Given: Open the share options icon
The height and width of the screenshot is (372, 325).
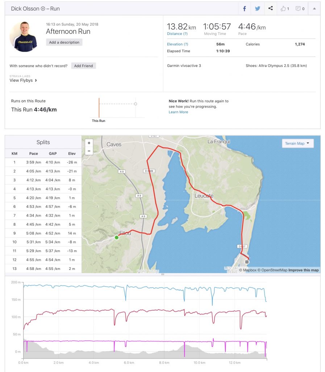Looking at the screenshot, I should (x=270, y=8).
